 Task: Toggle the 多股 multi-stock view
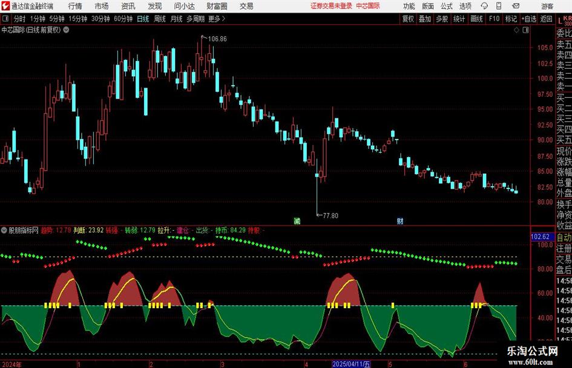point(442,19)
